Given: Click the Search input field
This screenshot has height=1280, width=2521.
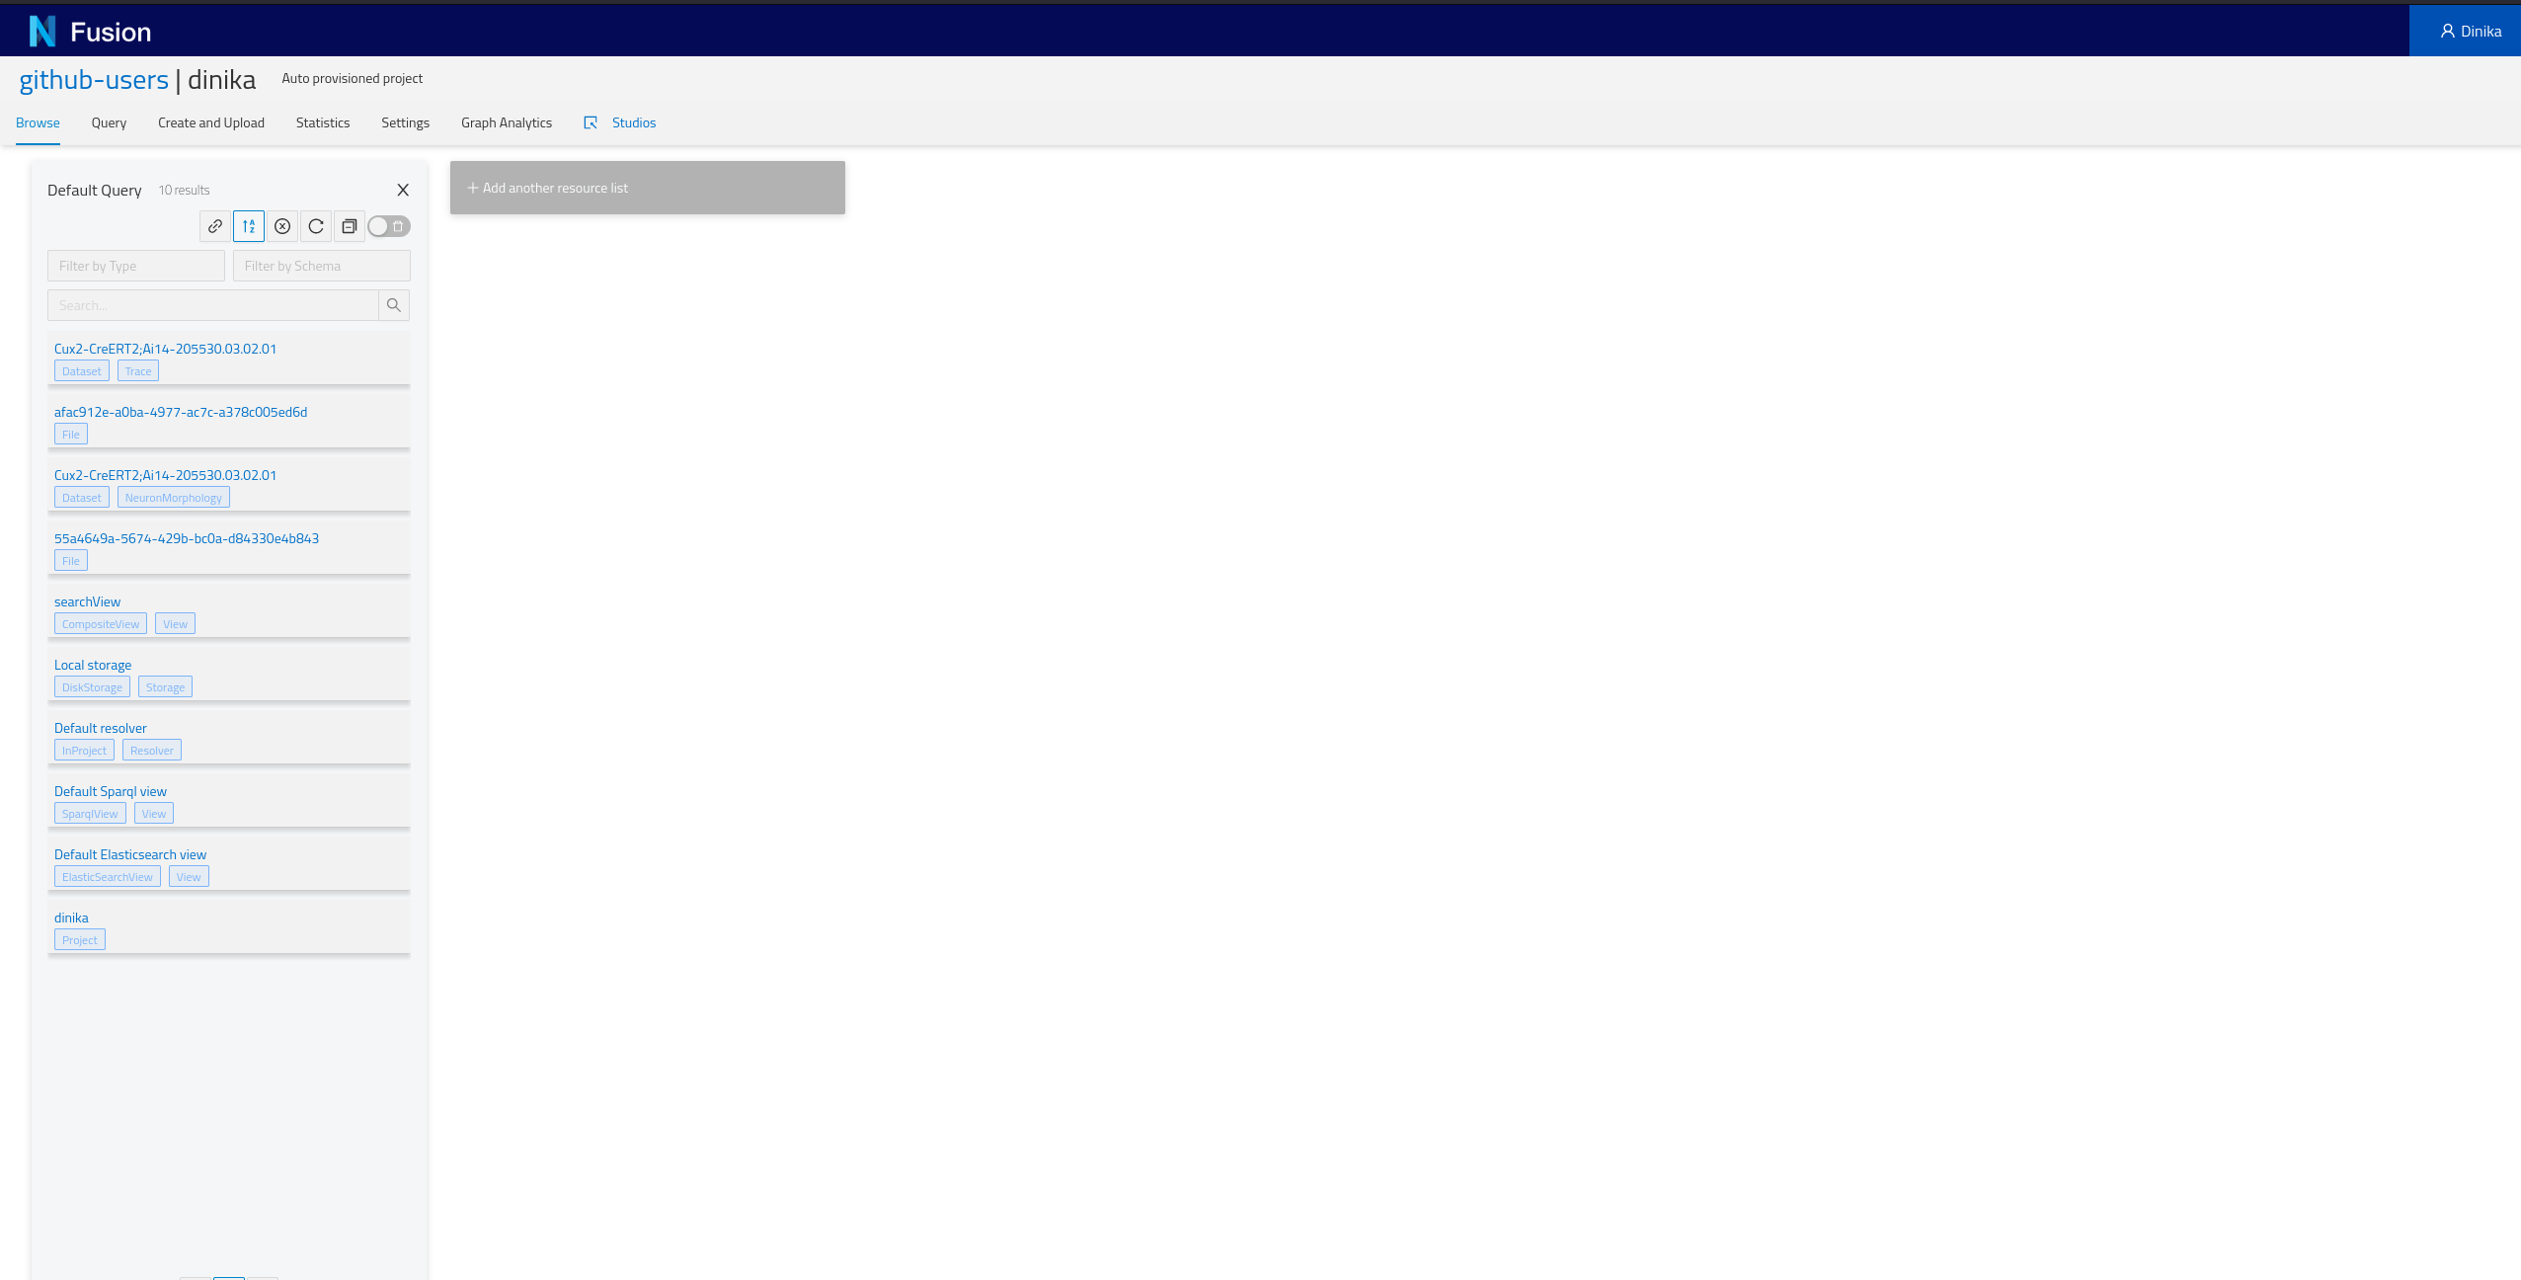Looking at the screenshot, I should (212, 305).
